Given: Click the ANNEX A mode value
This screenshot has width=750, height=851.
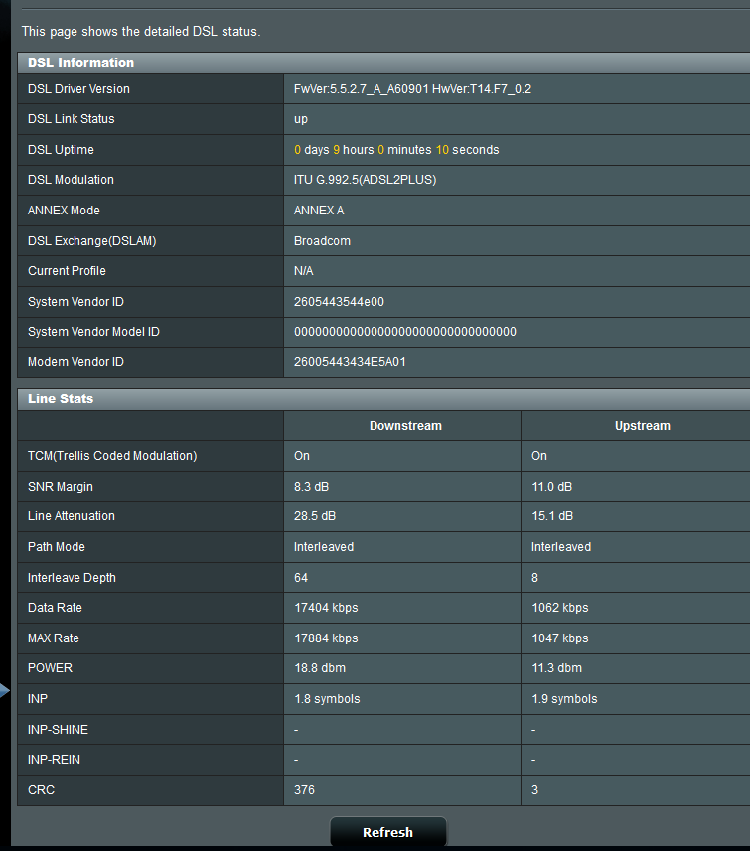Looking at the screenshot, I should point(319,211).
